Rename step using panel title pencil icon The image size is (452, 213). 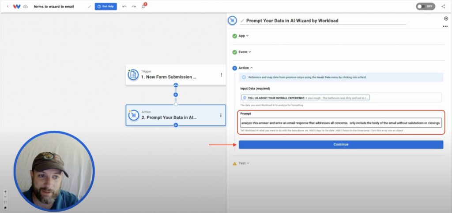(x=242, y=21)
